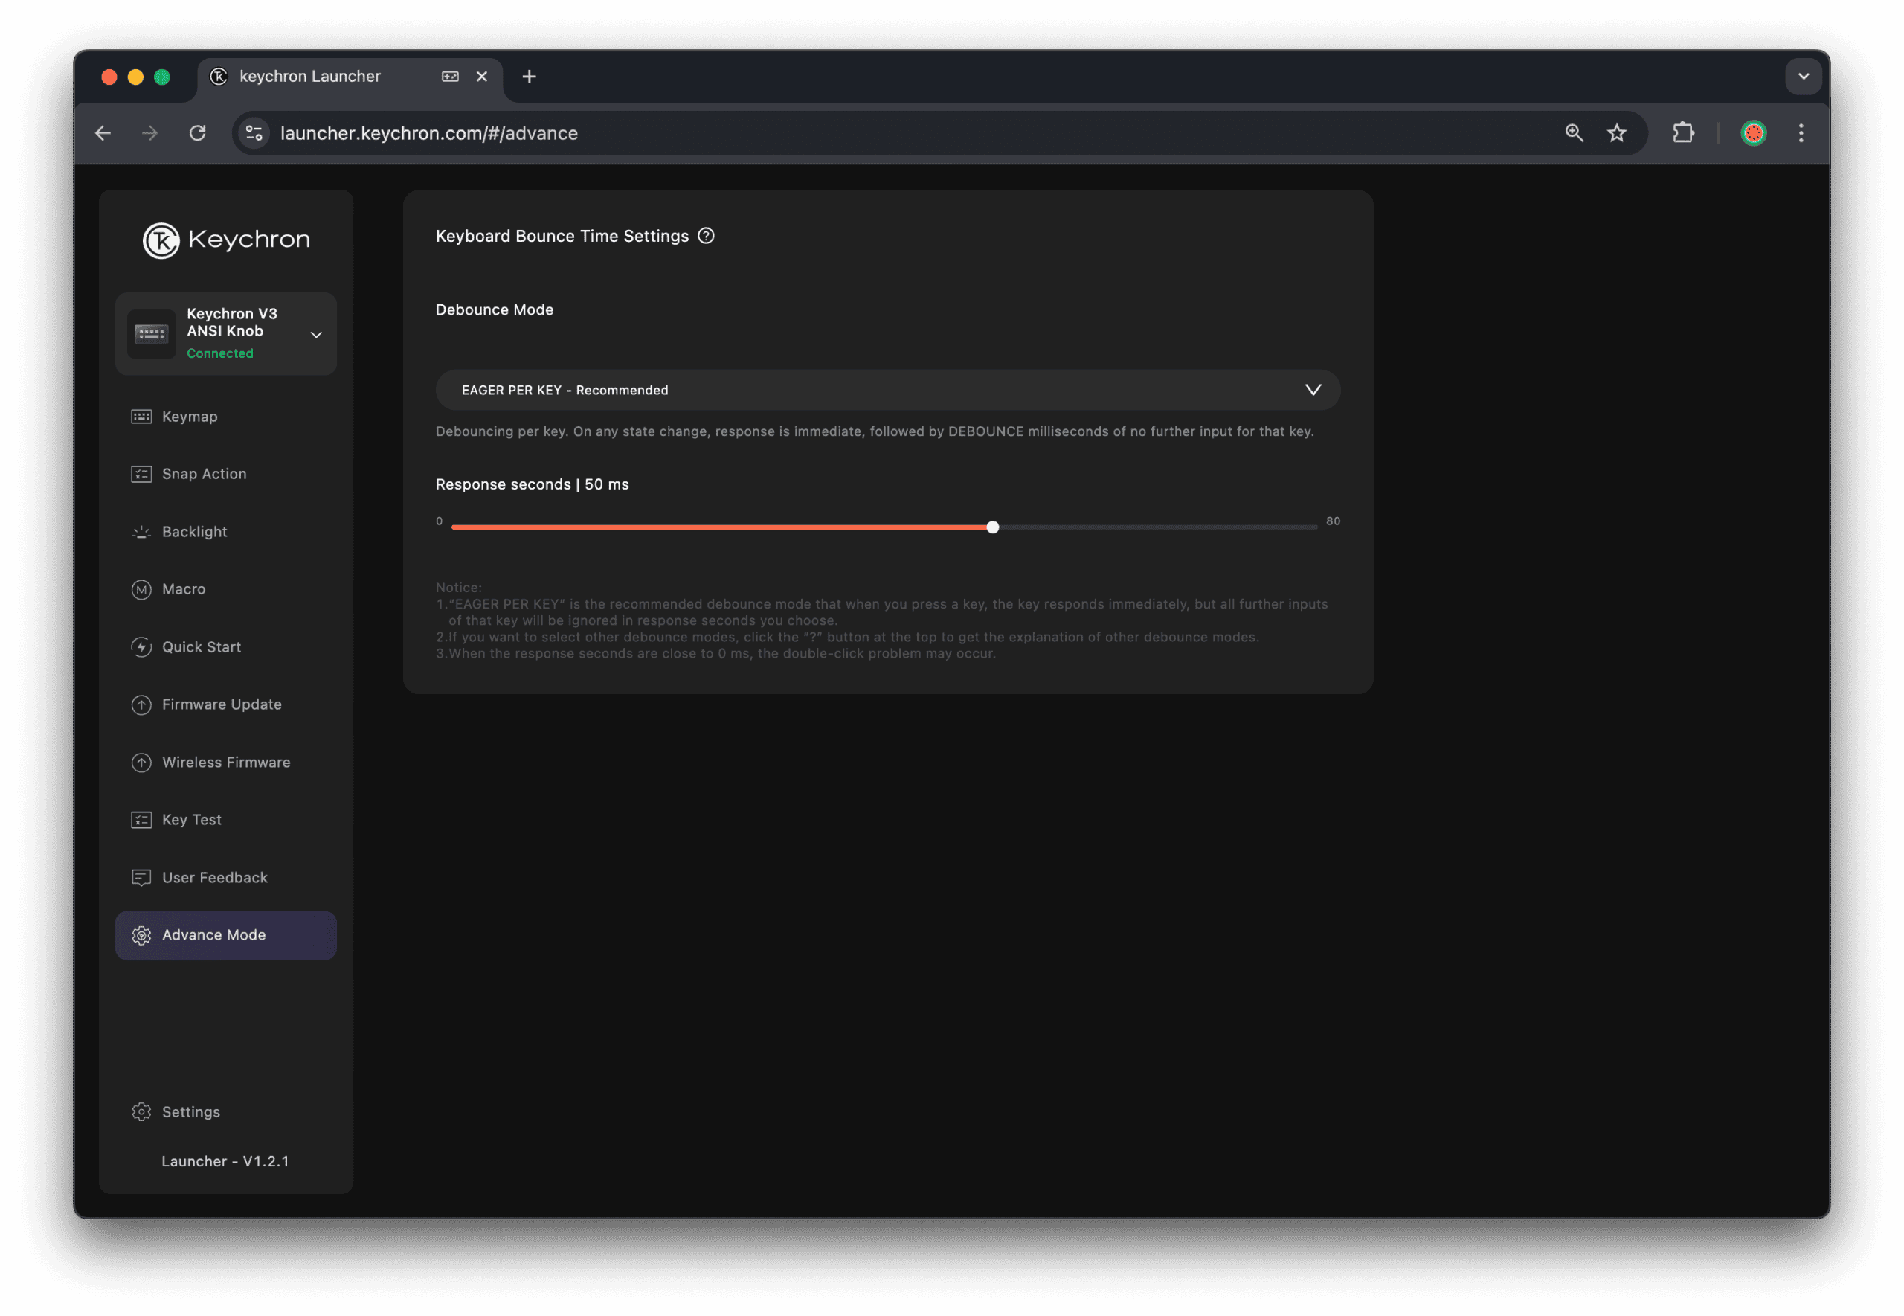Click the response seconds slider handle
This screenshot has height=1316, width=1904.
tap(992, 527)
